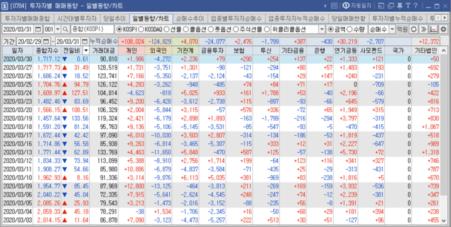Open the 순매수 dropdown

[392, 29]
